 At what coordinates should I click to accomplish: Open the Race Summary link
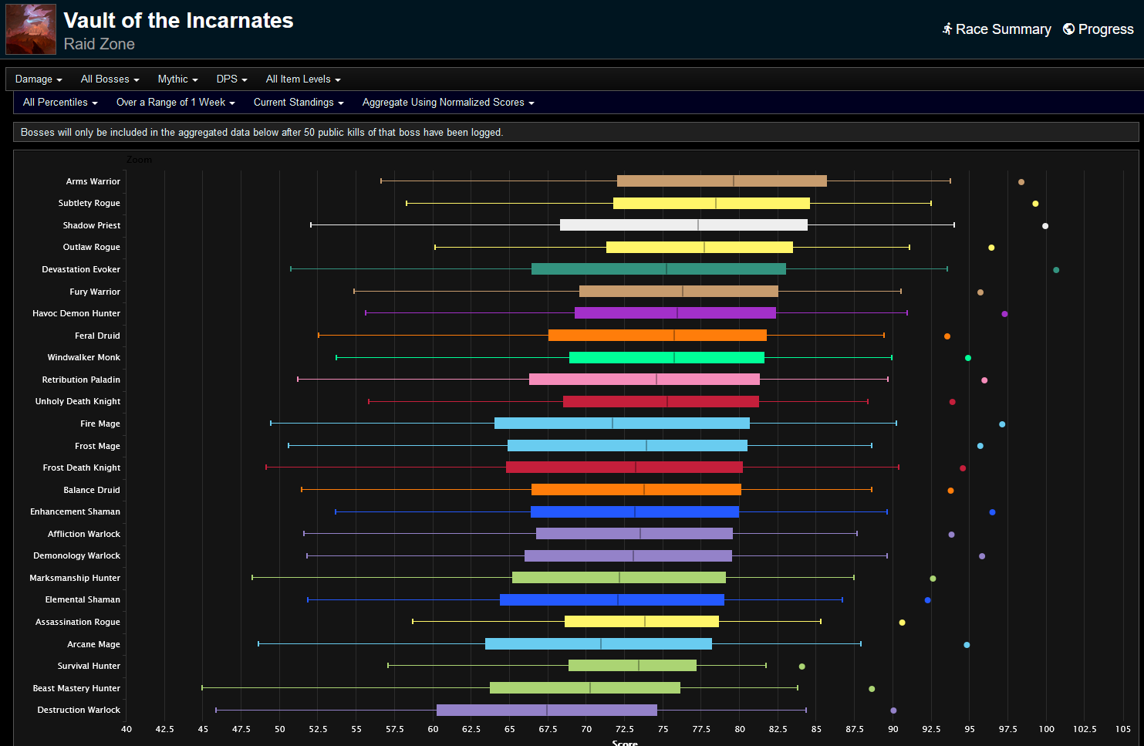[1002, 29]
